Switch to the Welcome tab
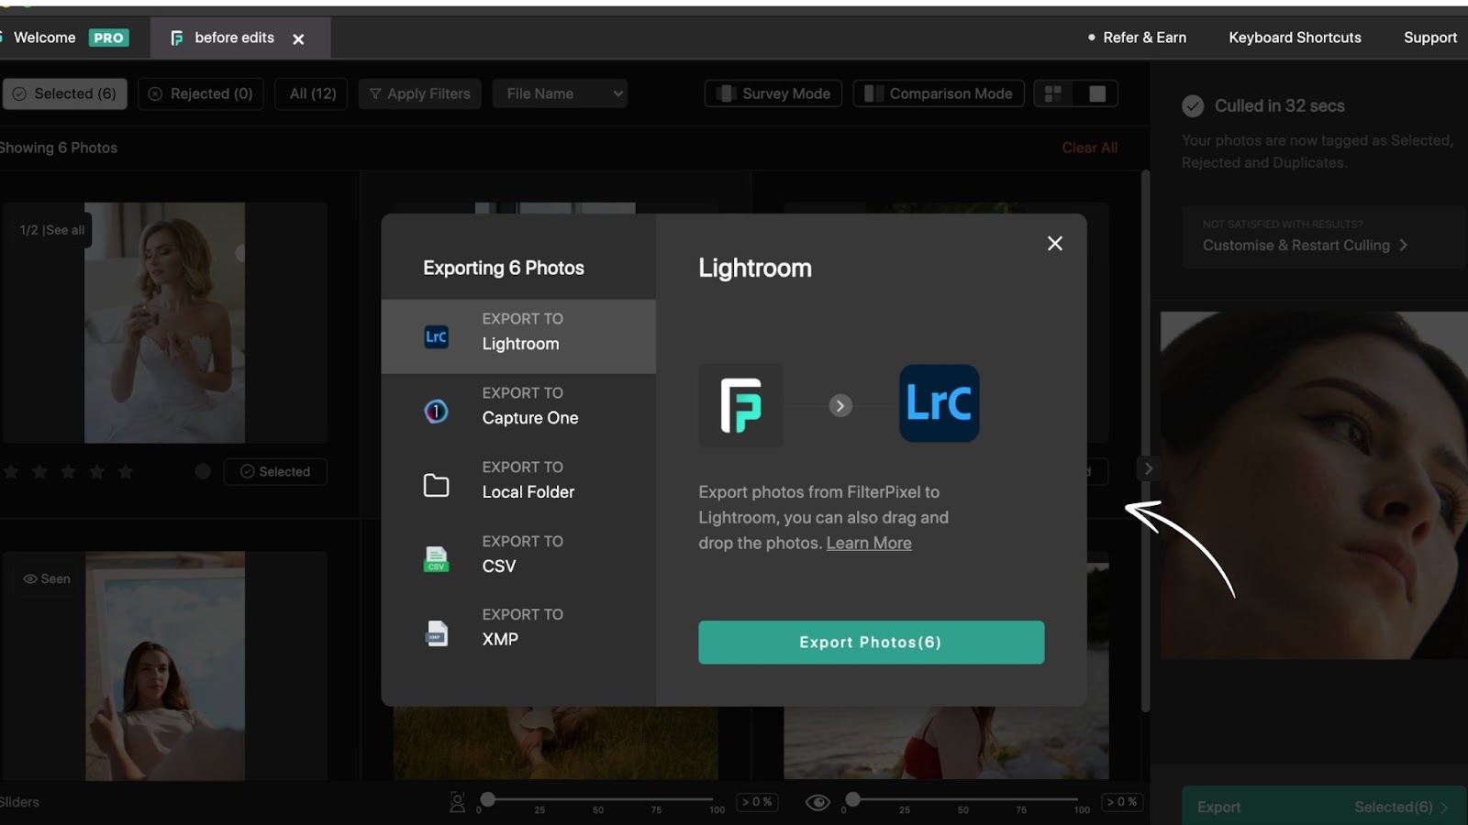The width and height of the screenshot is (1468, 825). pyautogui.click(x=44, y=38)
